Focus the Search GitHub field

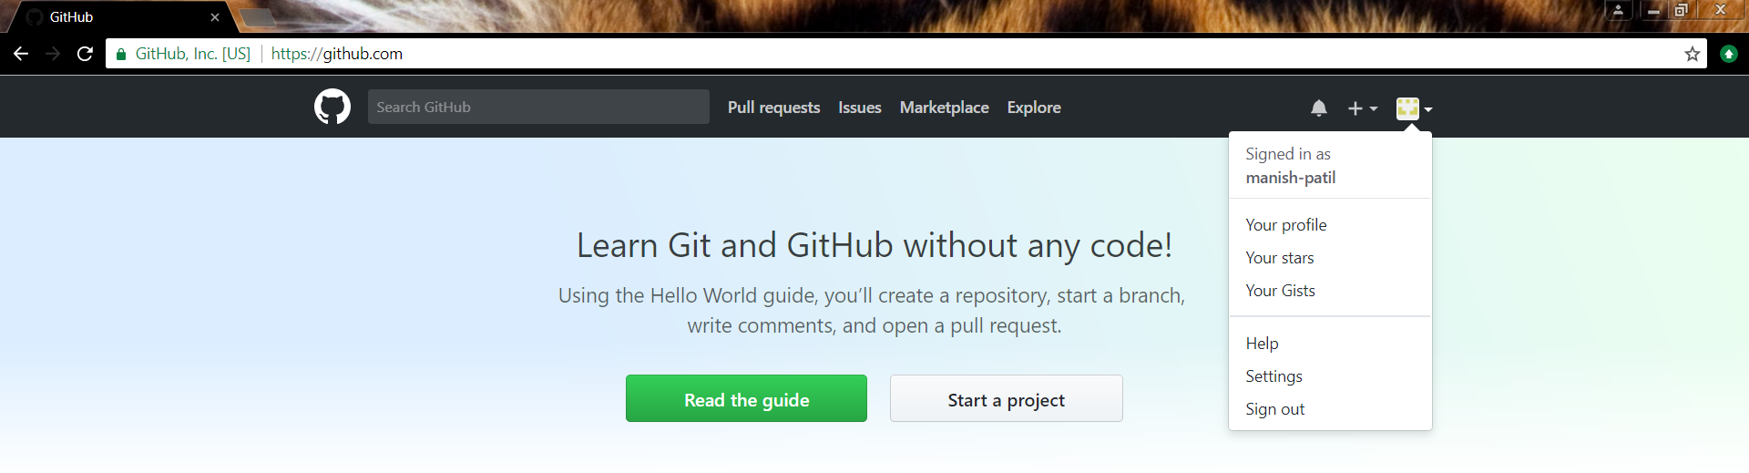pyautogui.click(x=538, y=107)
